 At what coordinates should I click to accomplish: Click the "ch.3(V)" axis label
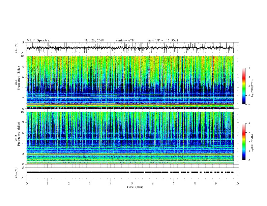pyautogui.click(x=16, y=173)
